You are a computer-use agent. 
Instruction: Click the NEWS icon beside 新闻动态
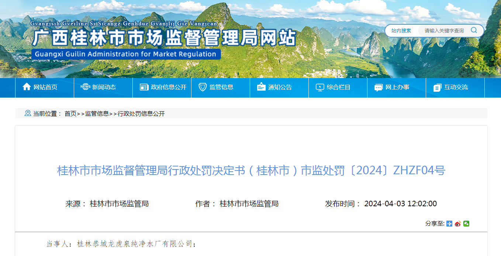pyautogui.click(x=85, y=87)
